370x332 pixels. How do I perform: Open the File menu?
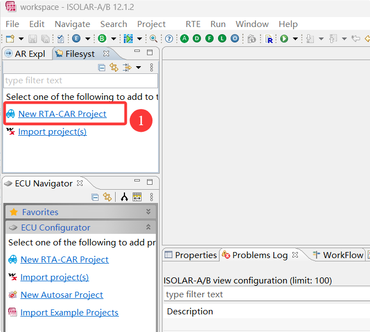[12, 24]
